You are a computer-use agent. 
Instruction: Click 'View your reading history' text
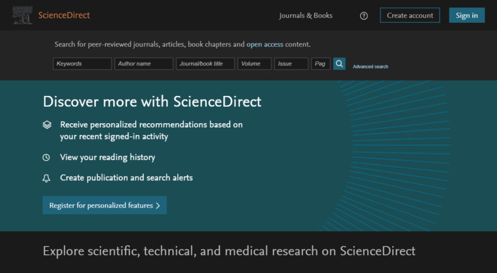pyautogui.click(x=107, y=158)
